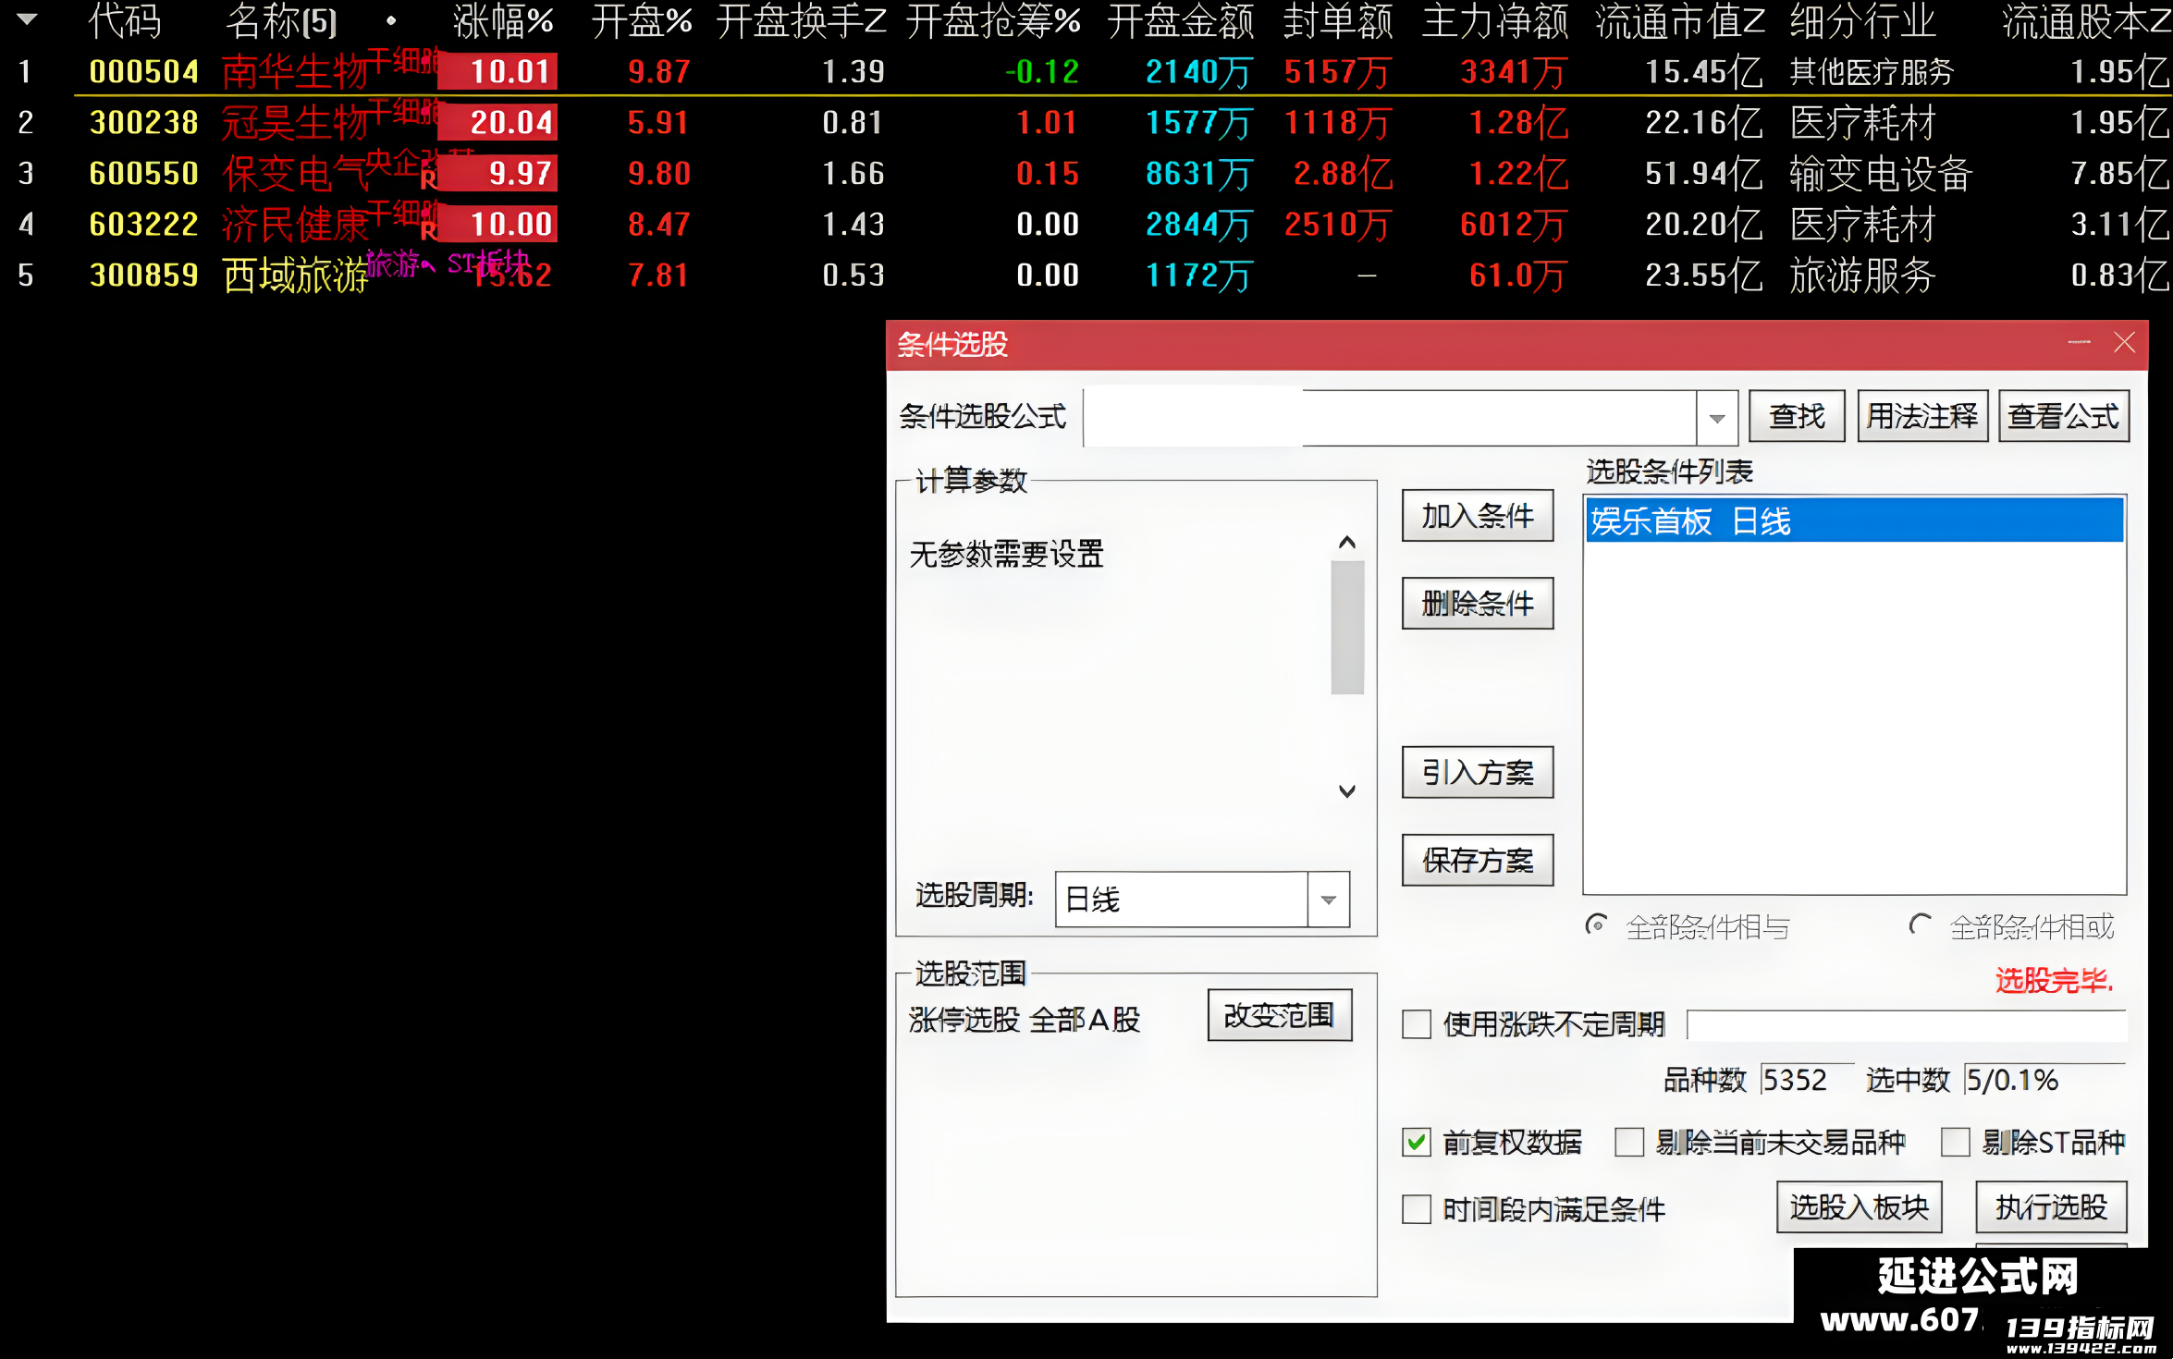The width and height of the screenshot is (2173, 1359).
Task: Open the 条件选股公式 dropdown arrow
Action: click(x=1717, y=418)
